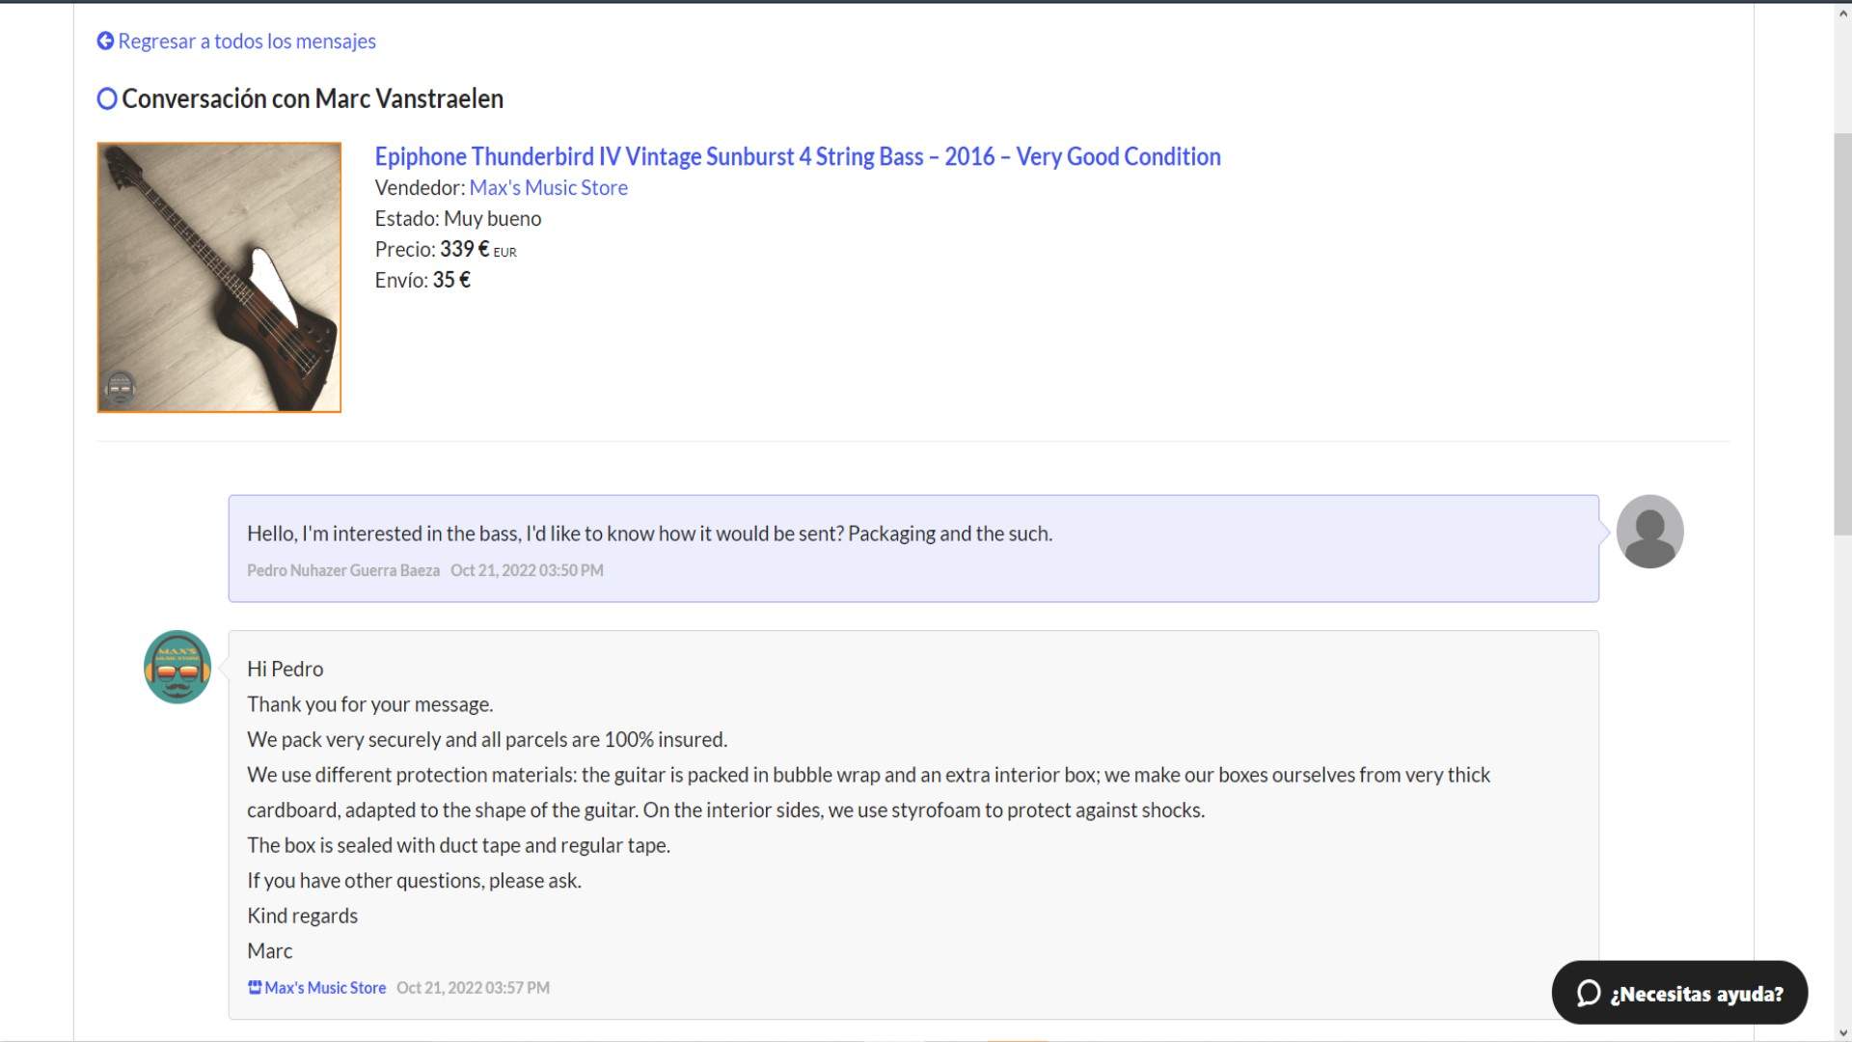
Task: Click 'If you have other questions, please ask.'
Action: coord(415,880)
